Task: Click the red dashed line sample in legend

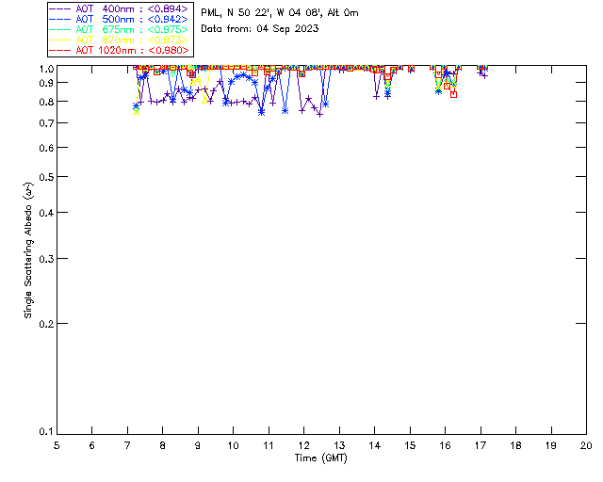Action: (x=60, y=50)
